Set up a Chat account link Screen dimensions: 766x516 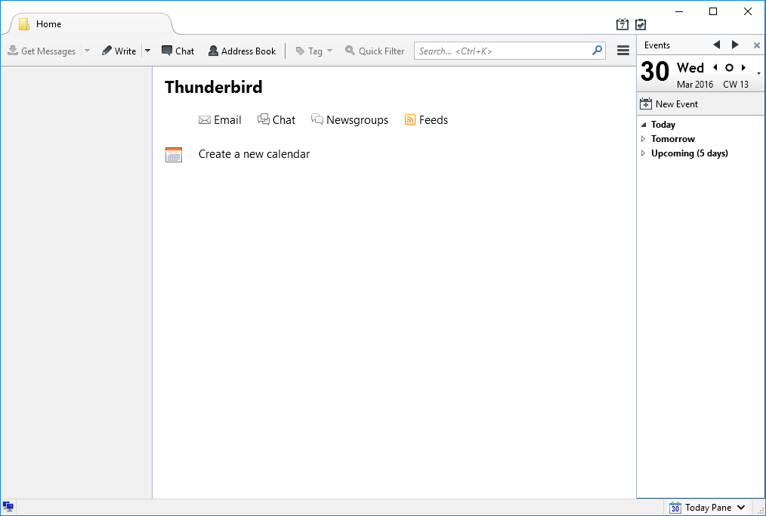276,119
